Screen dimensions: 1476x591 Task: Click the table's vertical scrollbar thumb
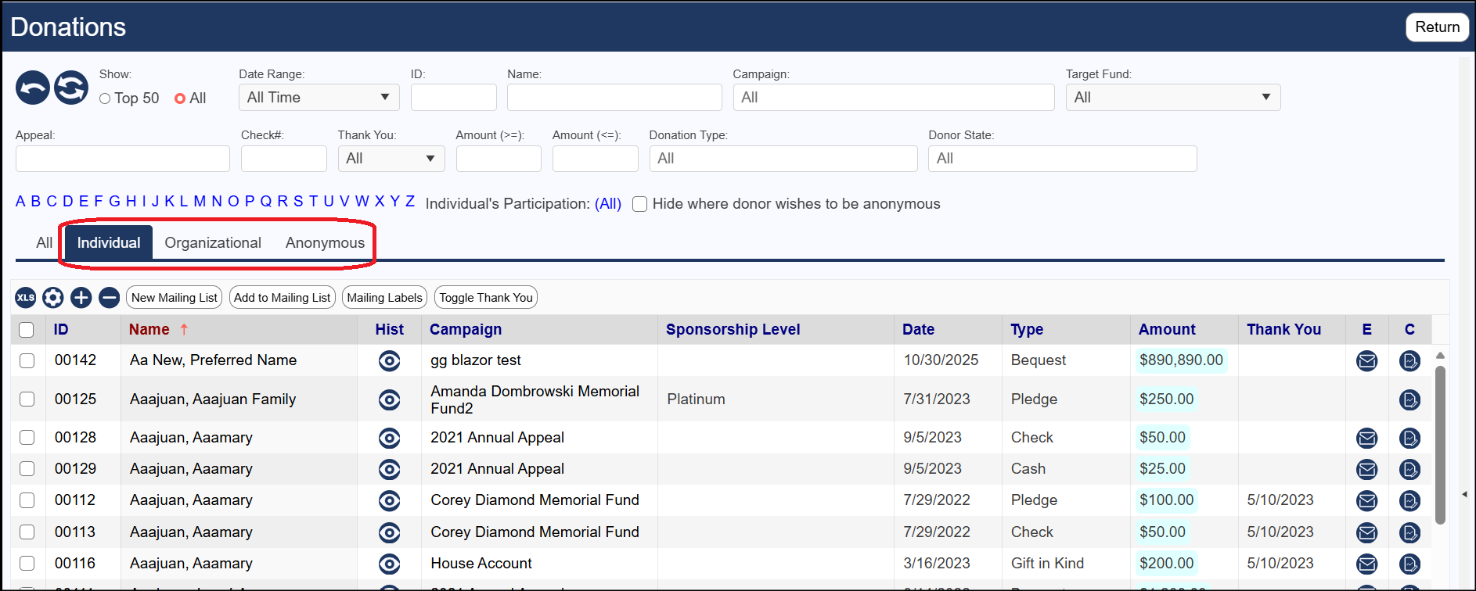(1440, 444)
